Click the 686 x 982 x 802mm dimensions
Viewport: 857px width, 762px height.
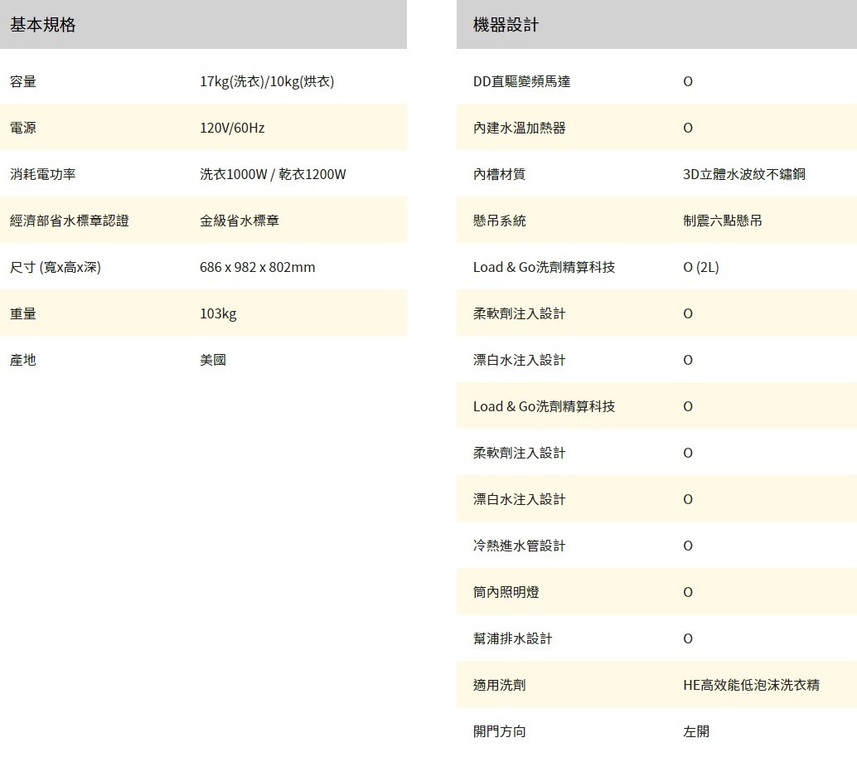[257, 267]
